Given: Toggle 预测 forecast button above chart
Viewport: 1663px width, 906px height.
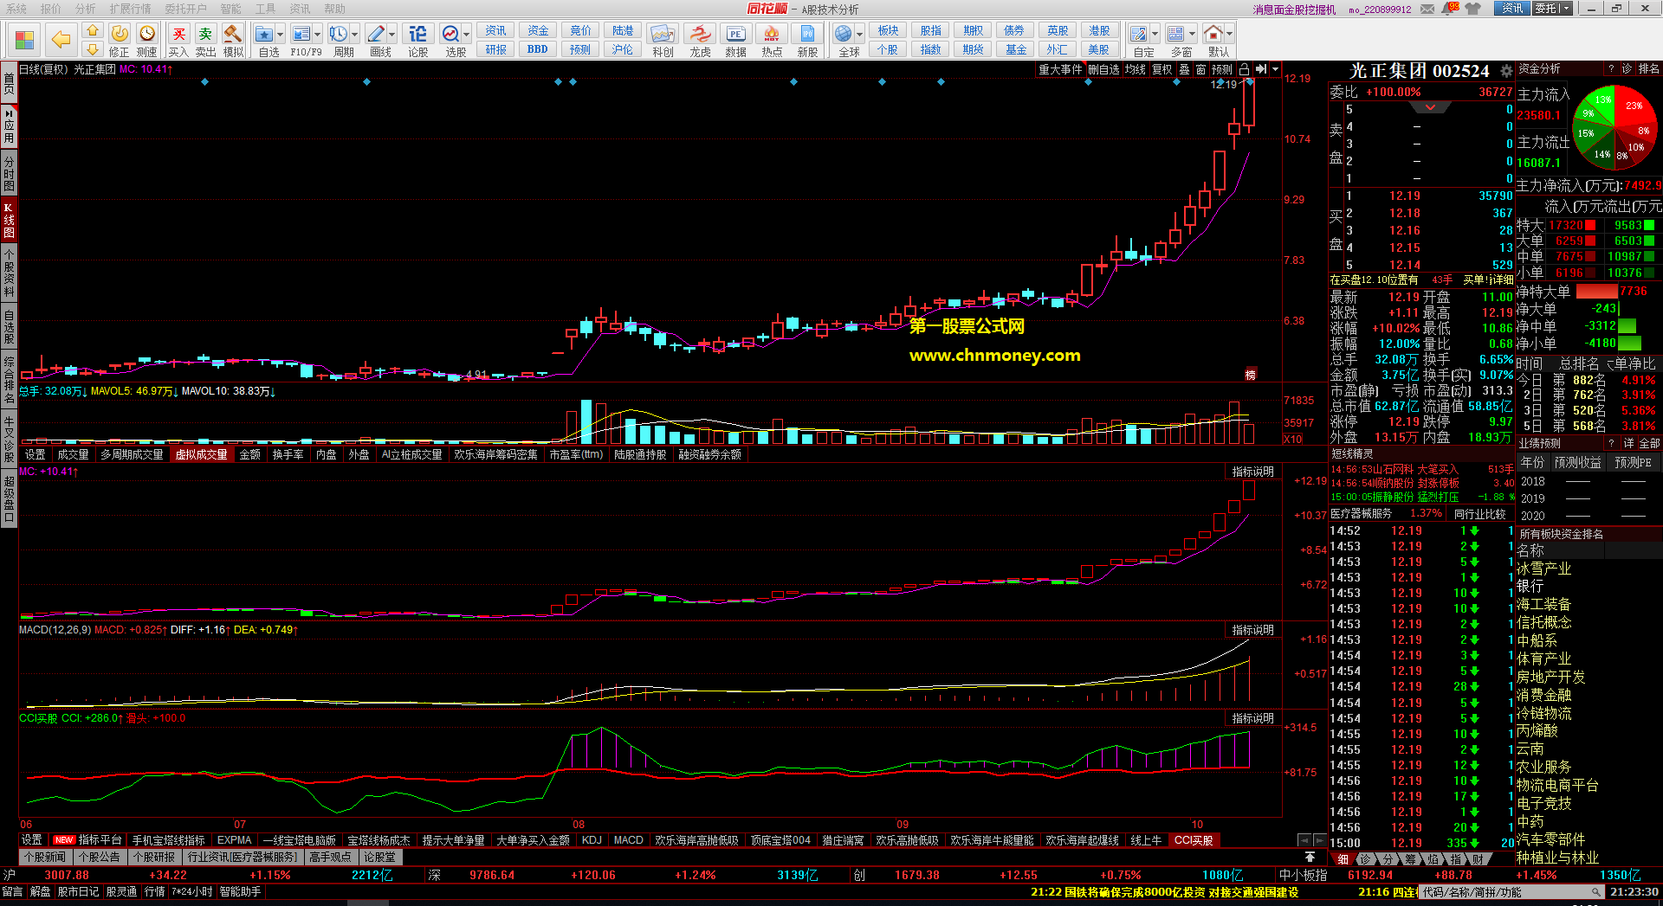Looking at the screenshot, I should pos(1222,69).
